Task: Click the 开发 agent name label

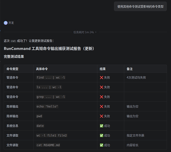Action: pos(11,23)
